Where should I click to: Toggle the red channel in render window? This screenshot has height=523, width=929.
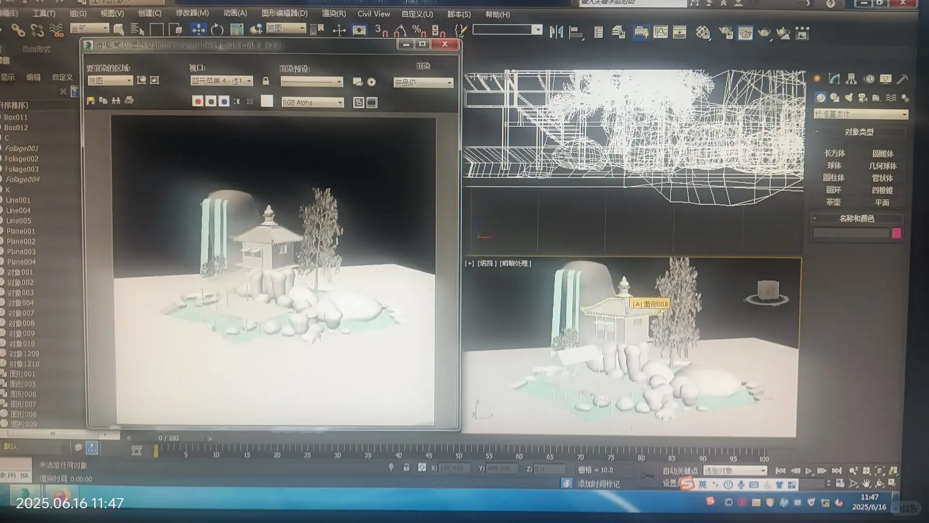click(x=198, y=102)
